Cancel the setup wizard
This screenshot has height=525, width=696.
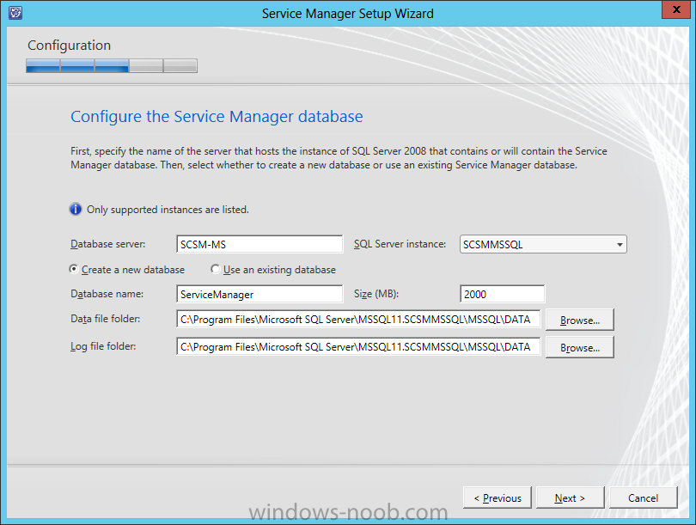click(x=644, y=498)
